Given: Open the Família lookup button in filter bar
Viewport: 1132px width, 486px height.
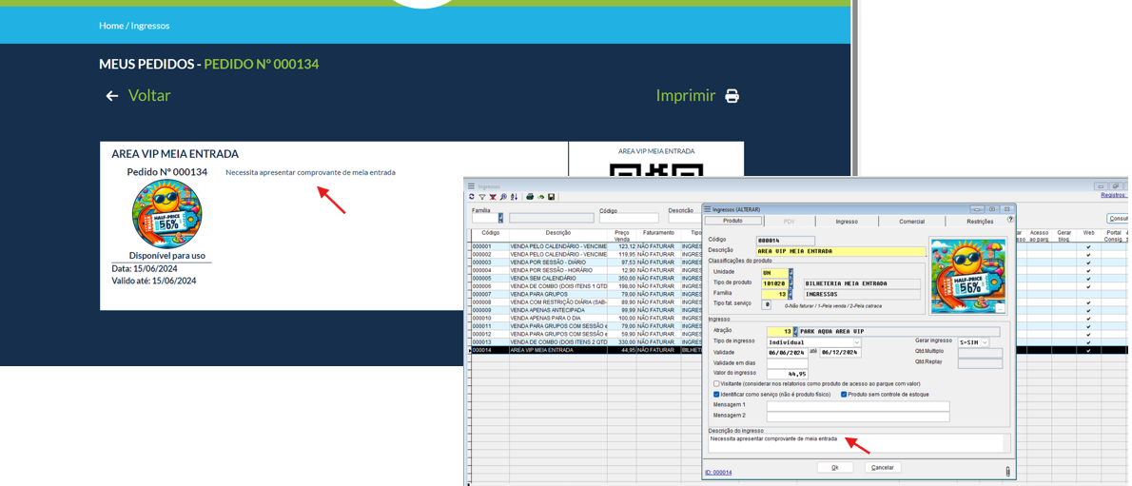Looking at the screenshot, I should point(500,218).
